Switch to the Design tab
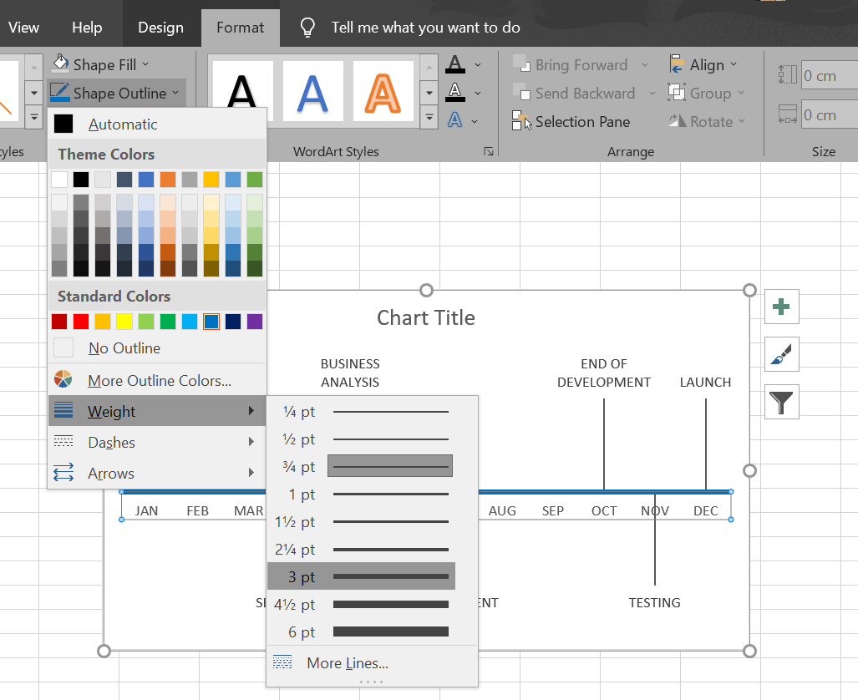 point(160,28)
